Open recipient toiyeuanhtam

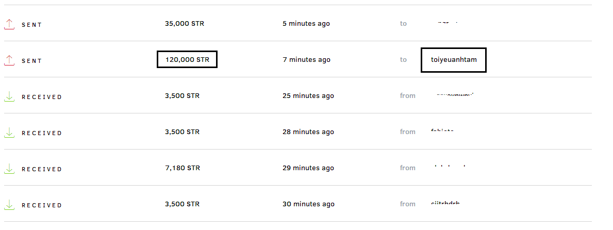(x=454, y=60)
